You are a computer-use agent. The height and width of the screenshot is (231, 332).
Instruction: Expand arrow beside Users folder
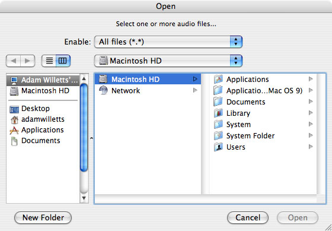pos(311,147)
